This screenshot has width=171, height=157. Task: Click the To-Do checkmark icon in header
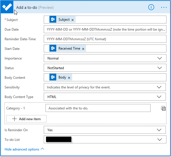point(7,7)
